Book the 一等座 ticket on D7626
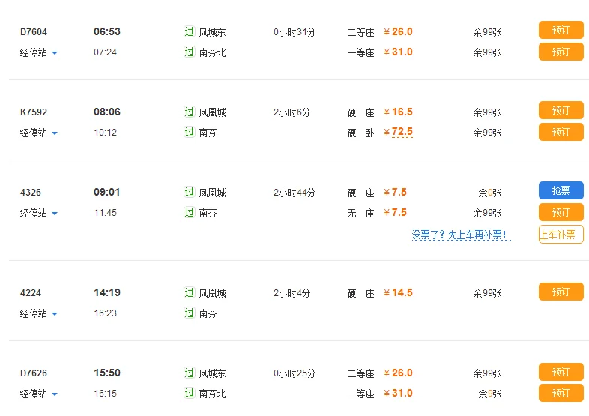This screenshot has height=416, width=589. (561, 393)
